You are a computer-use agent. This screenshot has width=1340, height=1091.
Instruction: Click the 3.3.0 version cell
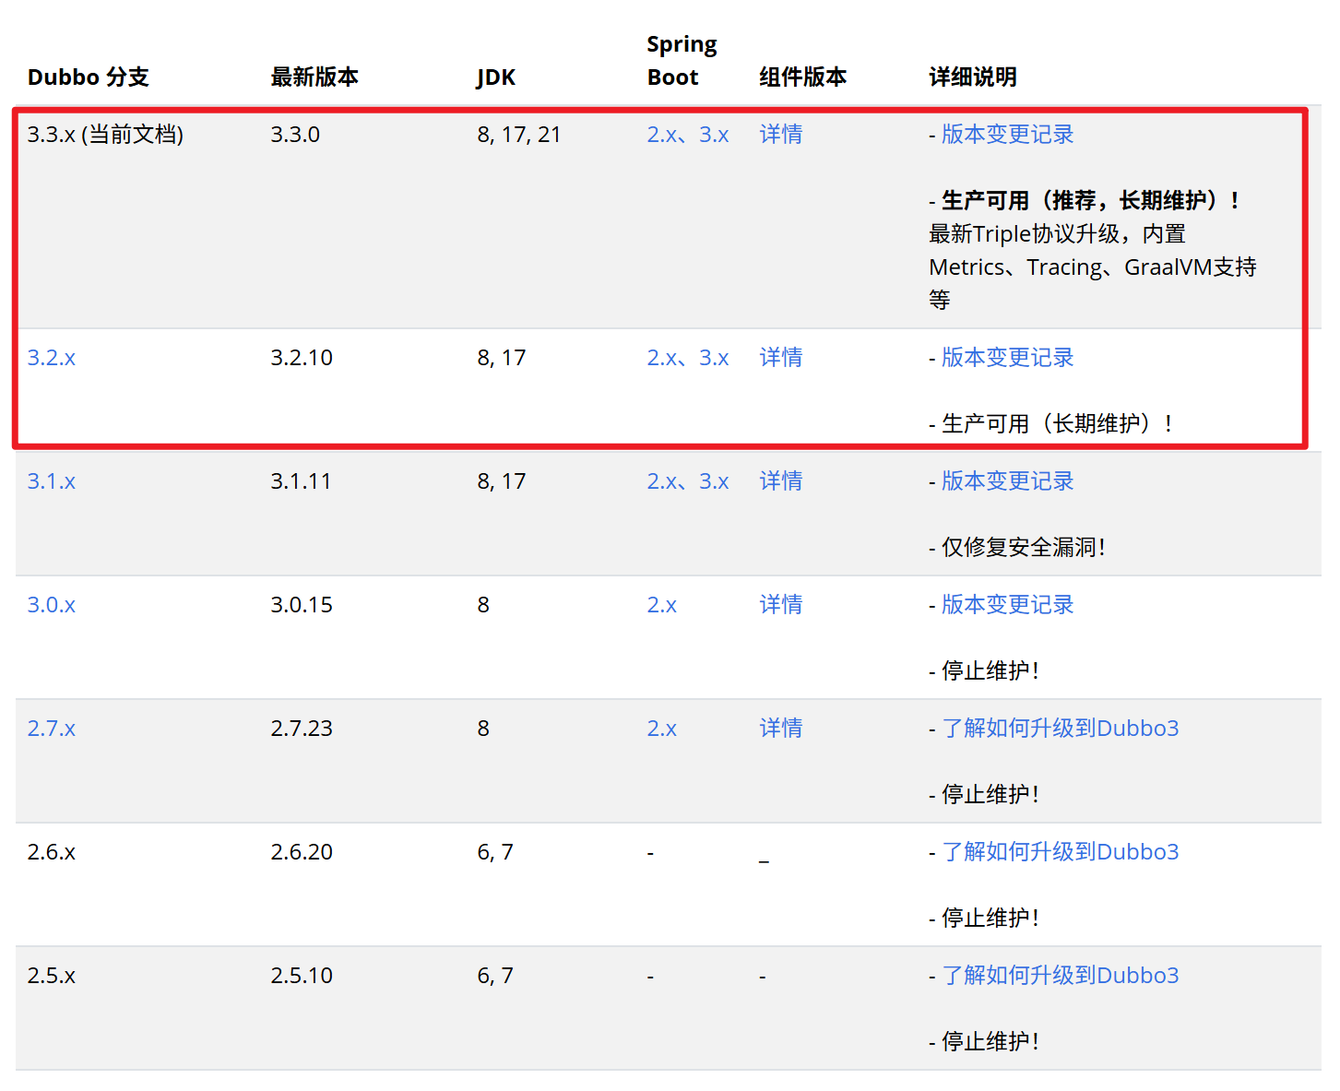(295, 135)
